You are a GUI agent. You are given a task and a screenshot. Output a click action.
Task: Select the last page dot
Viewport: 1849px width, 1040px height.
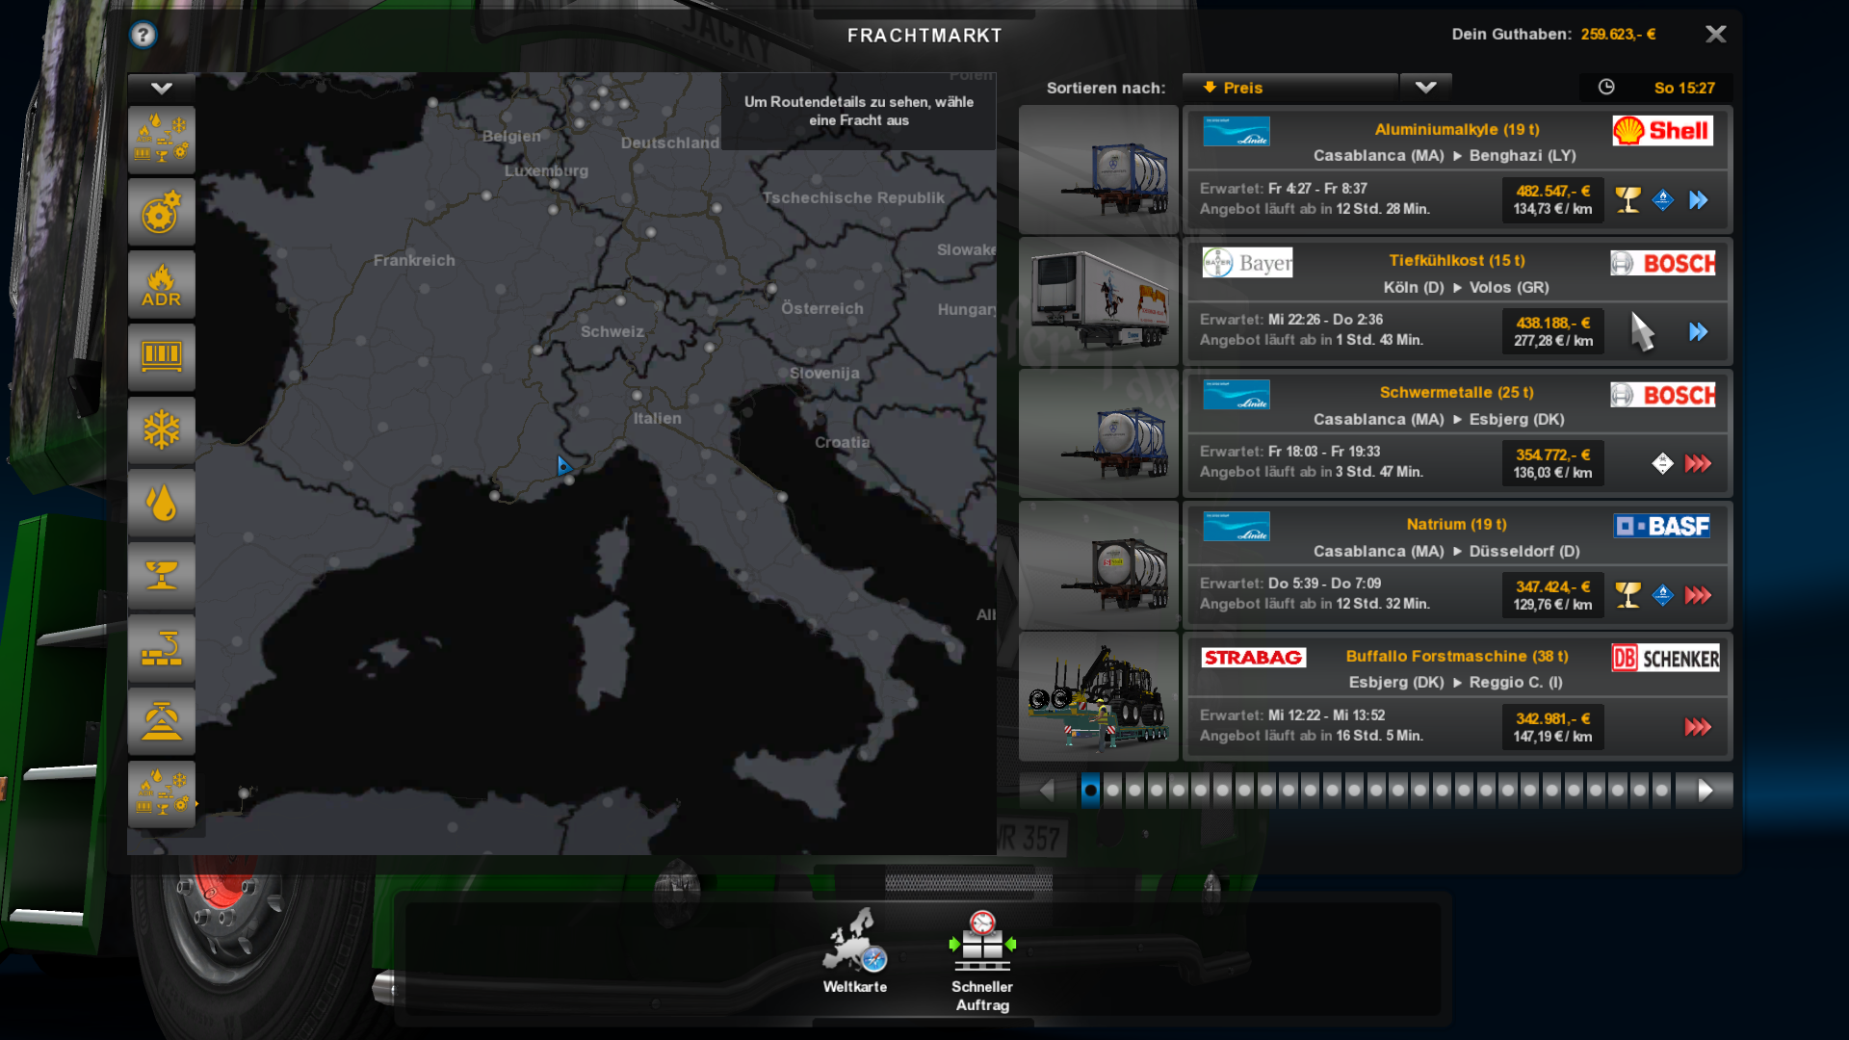(1661, 791)
